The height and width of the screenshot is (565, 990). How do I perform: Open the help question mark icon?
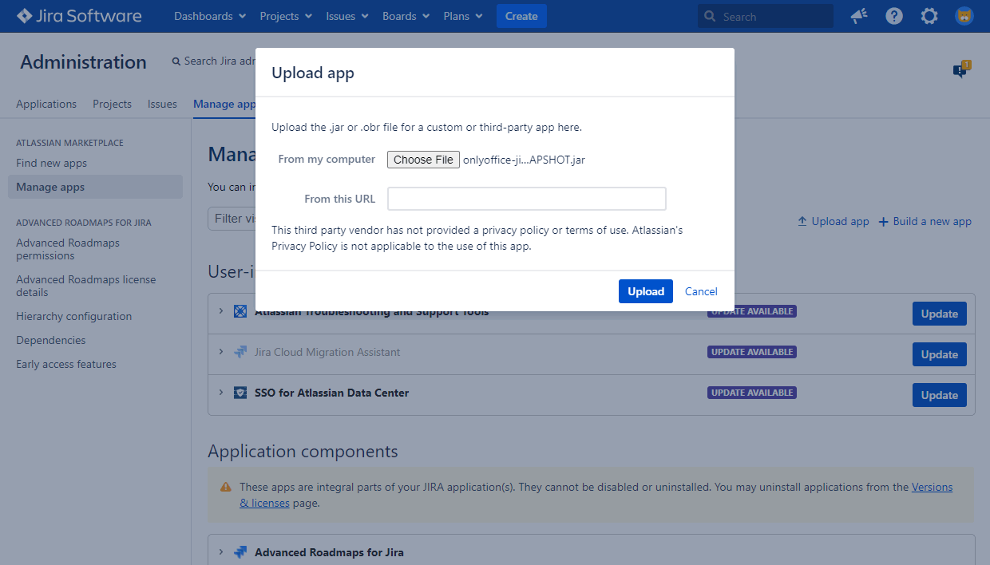point(894,16)
